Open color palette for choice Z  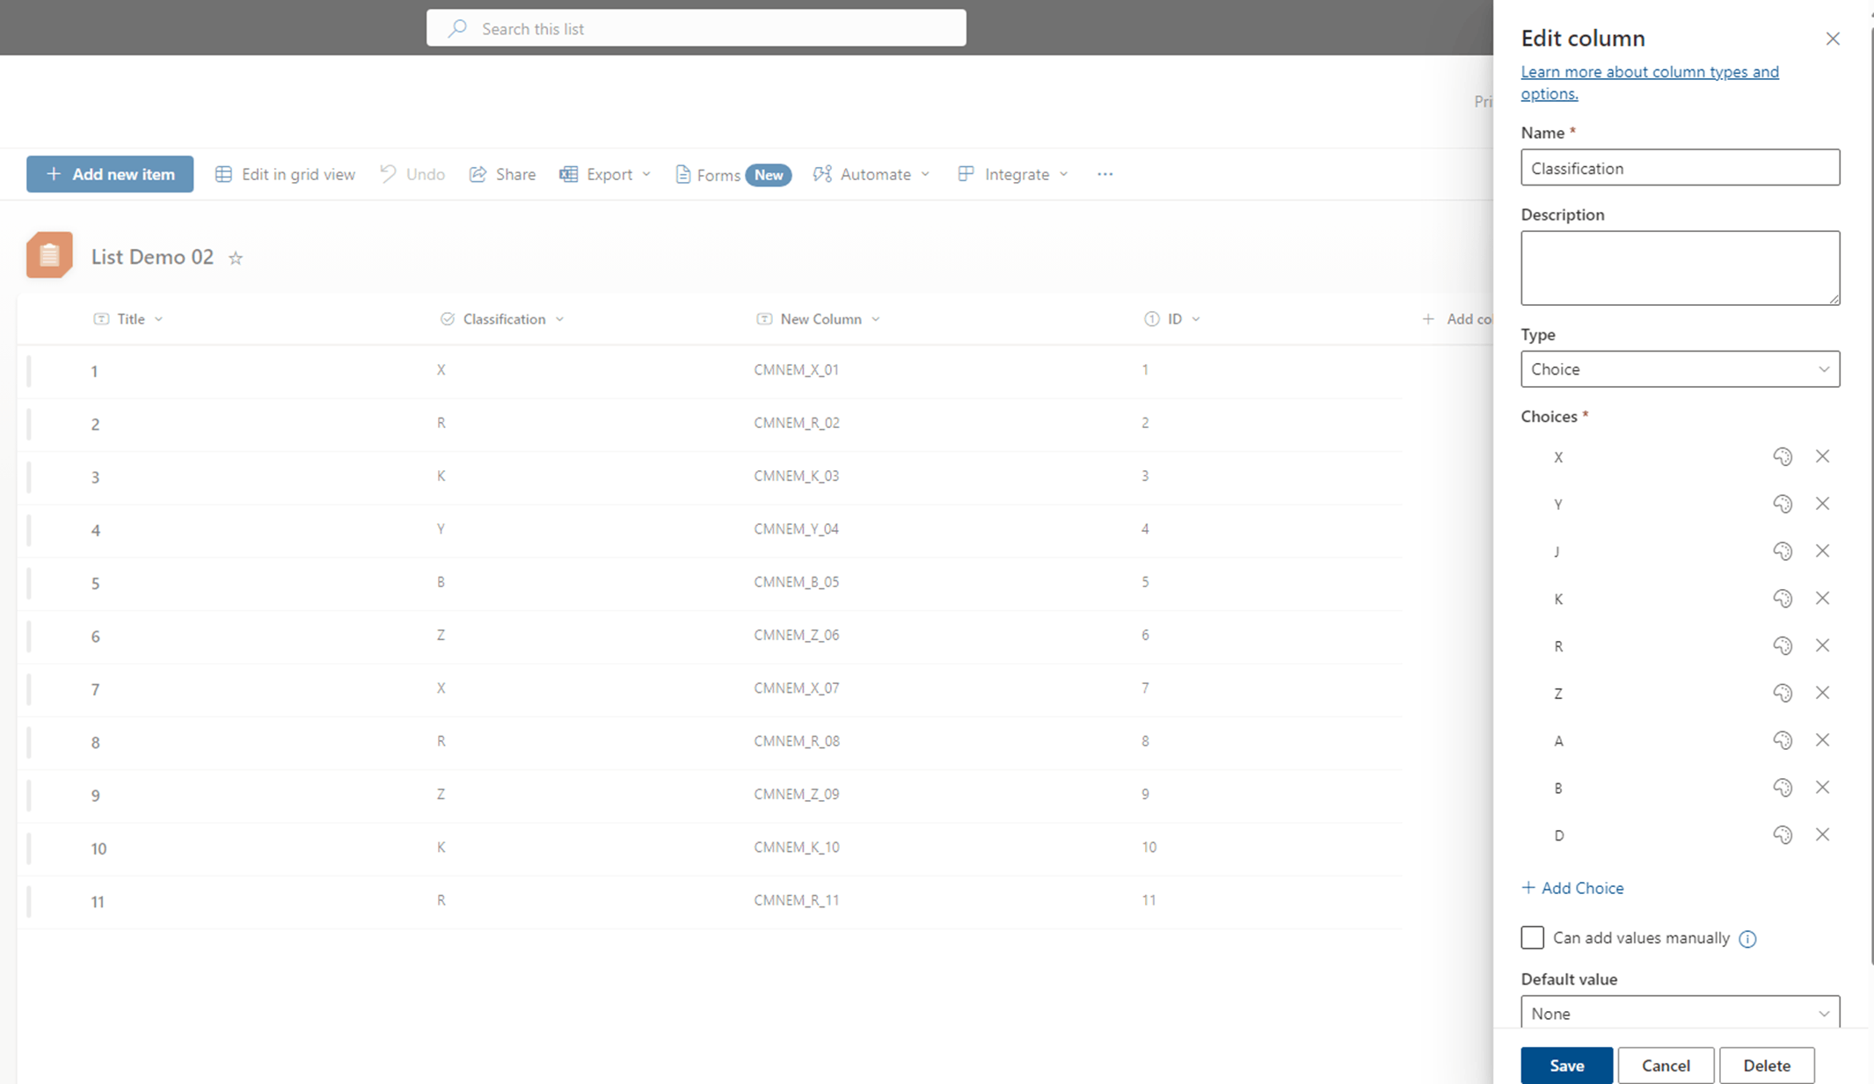(x=1783, y=693)
